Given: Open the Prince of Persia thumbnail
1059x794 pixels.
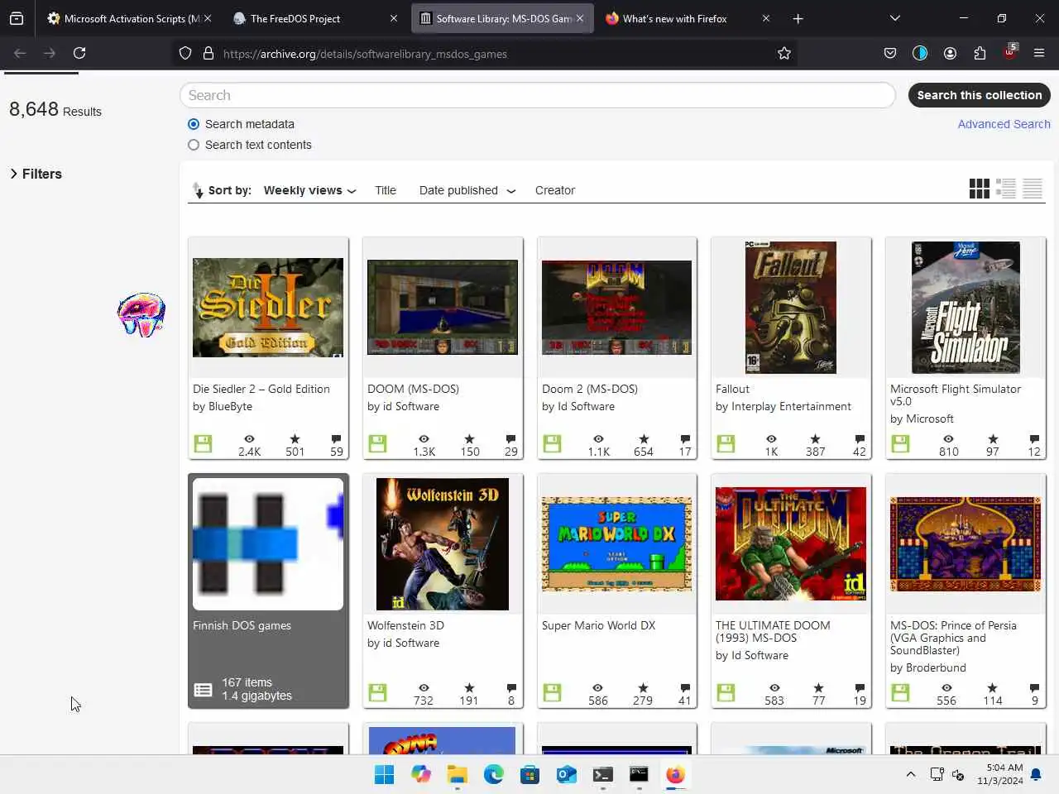Looking at the screenshot, I should pos(966,544).
